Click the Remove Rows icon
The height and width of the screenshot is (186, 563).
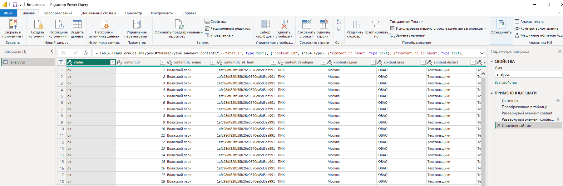coord(324,24)
